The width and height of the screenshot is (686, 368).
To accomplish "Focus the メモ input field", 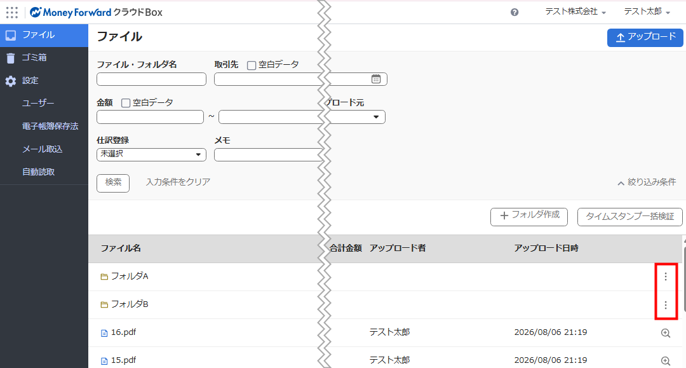I will point(268,154).
